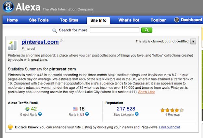The image size is (203, 138).
Task: Switch to the Top Sites tab
Action: [x=69, y=20]
